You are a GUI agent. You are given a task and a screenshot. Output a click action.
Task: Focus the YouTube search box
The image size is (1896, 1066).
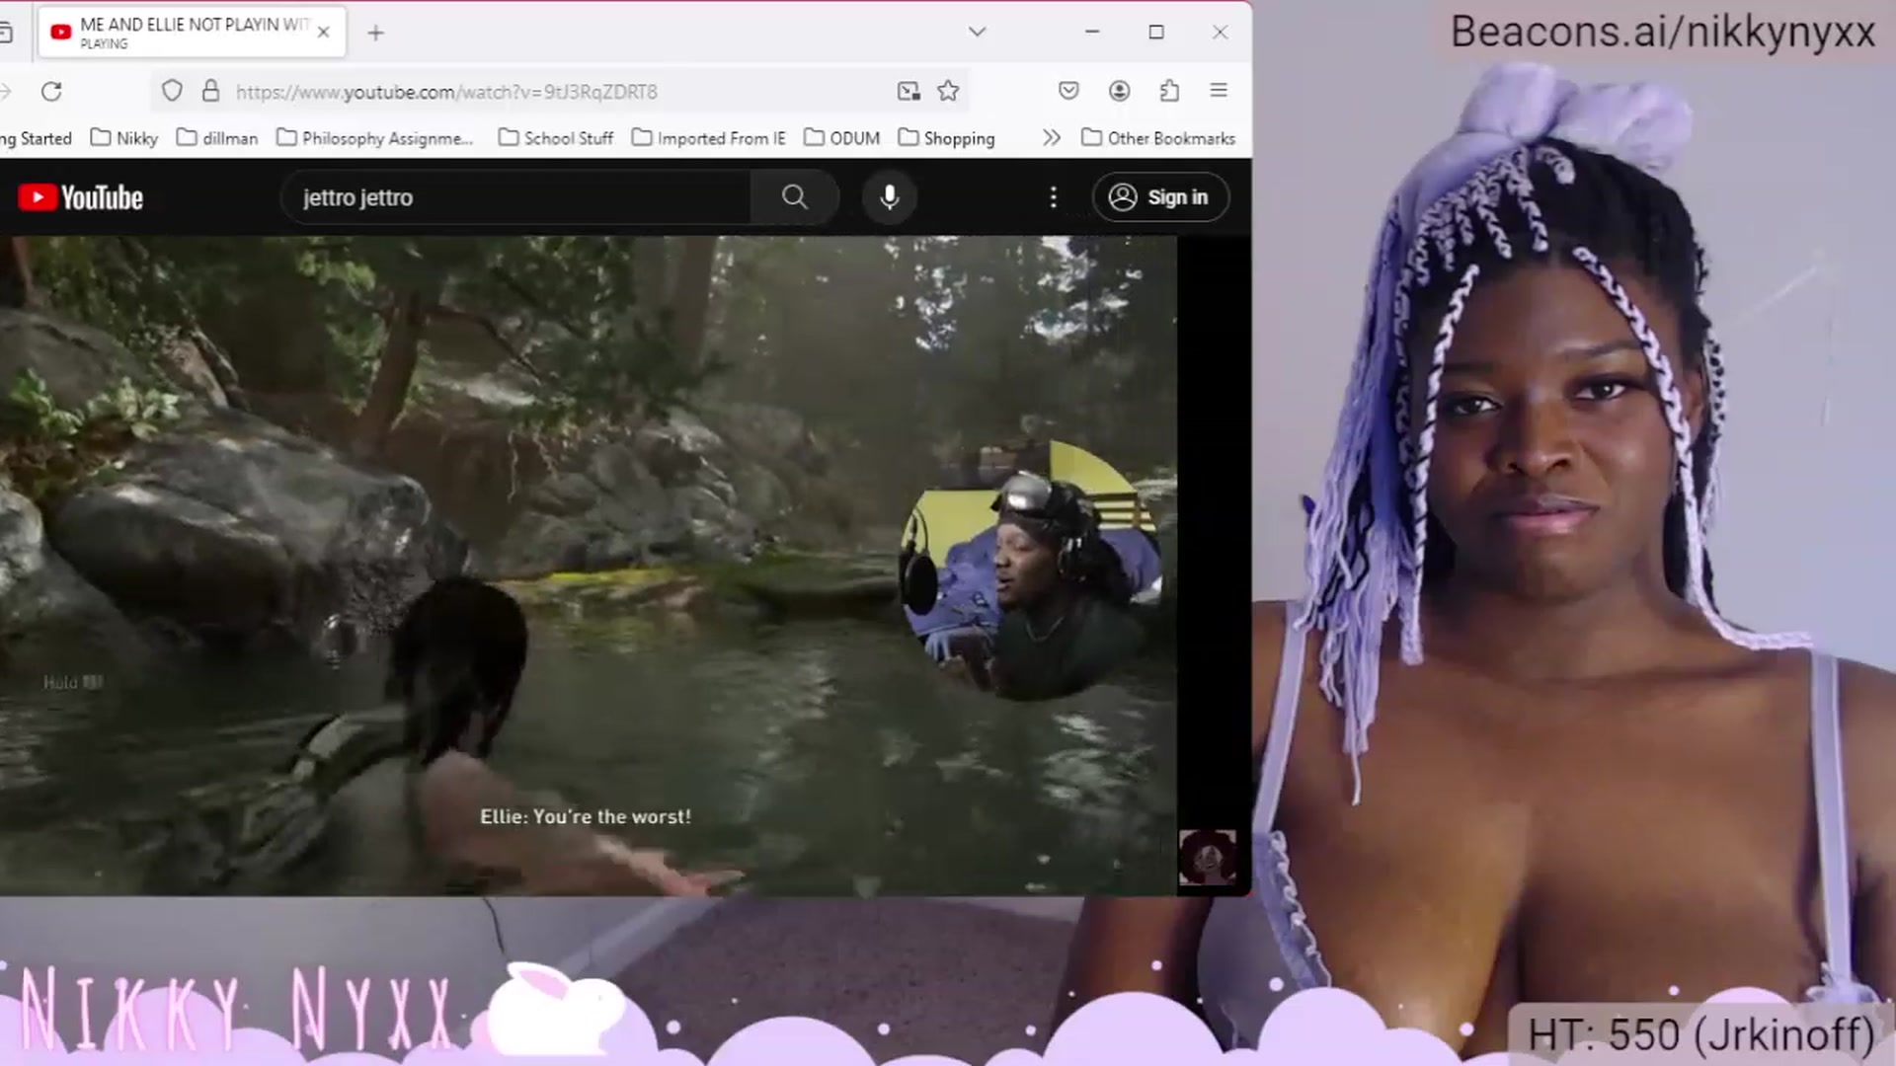pyautogui.click(x=515, y=197)
